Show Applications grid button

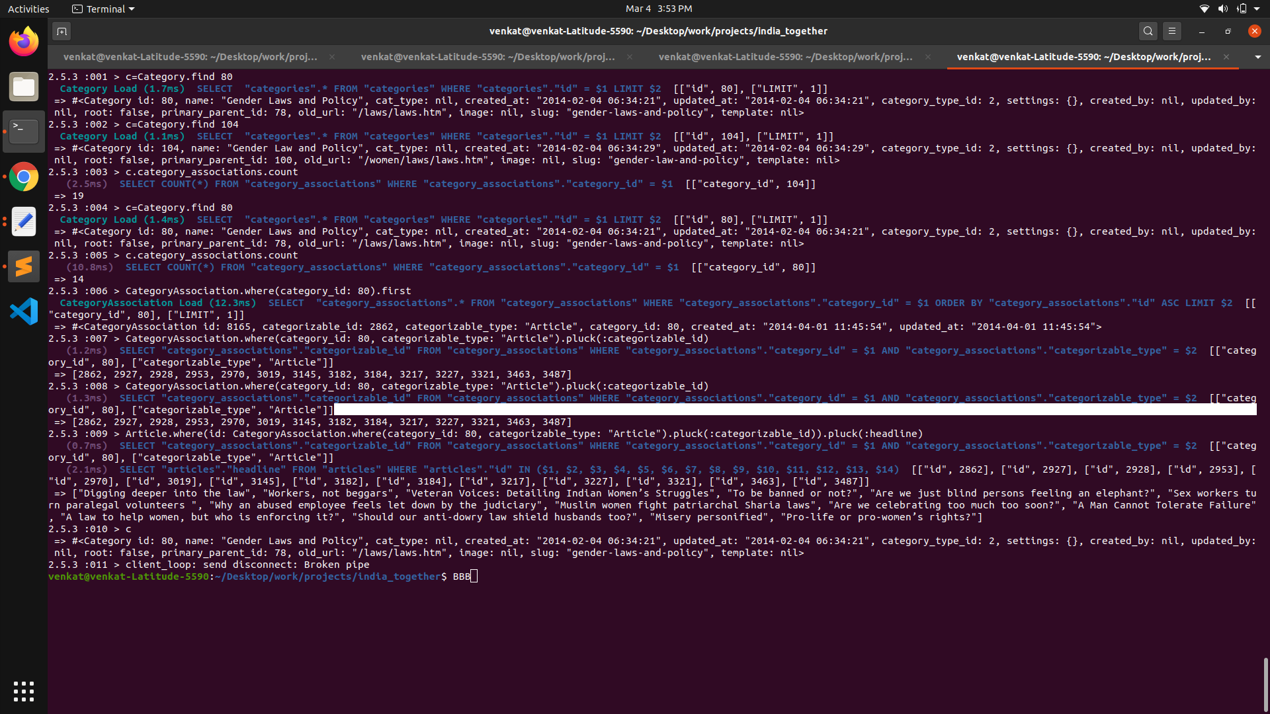point(24,691)
